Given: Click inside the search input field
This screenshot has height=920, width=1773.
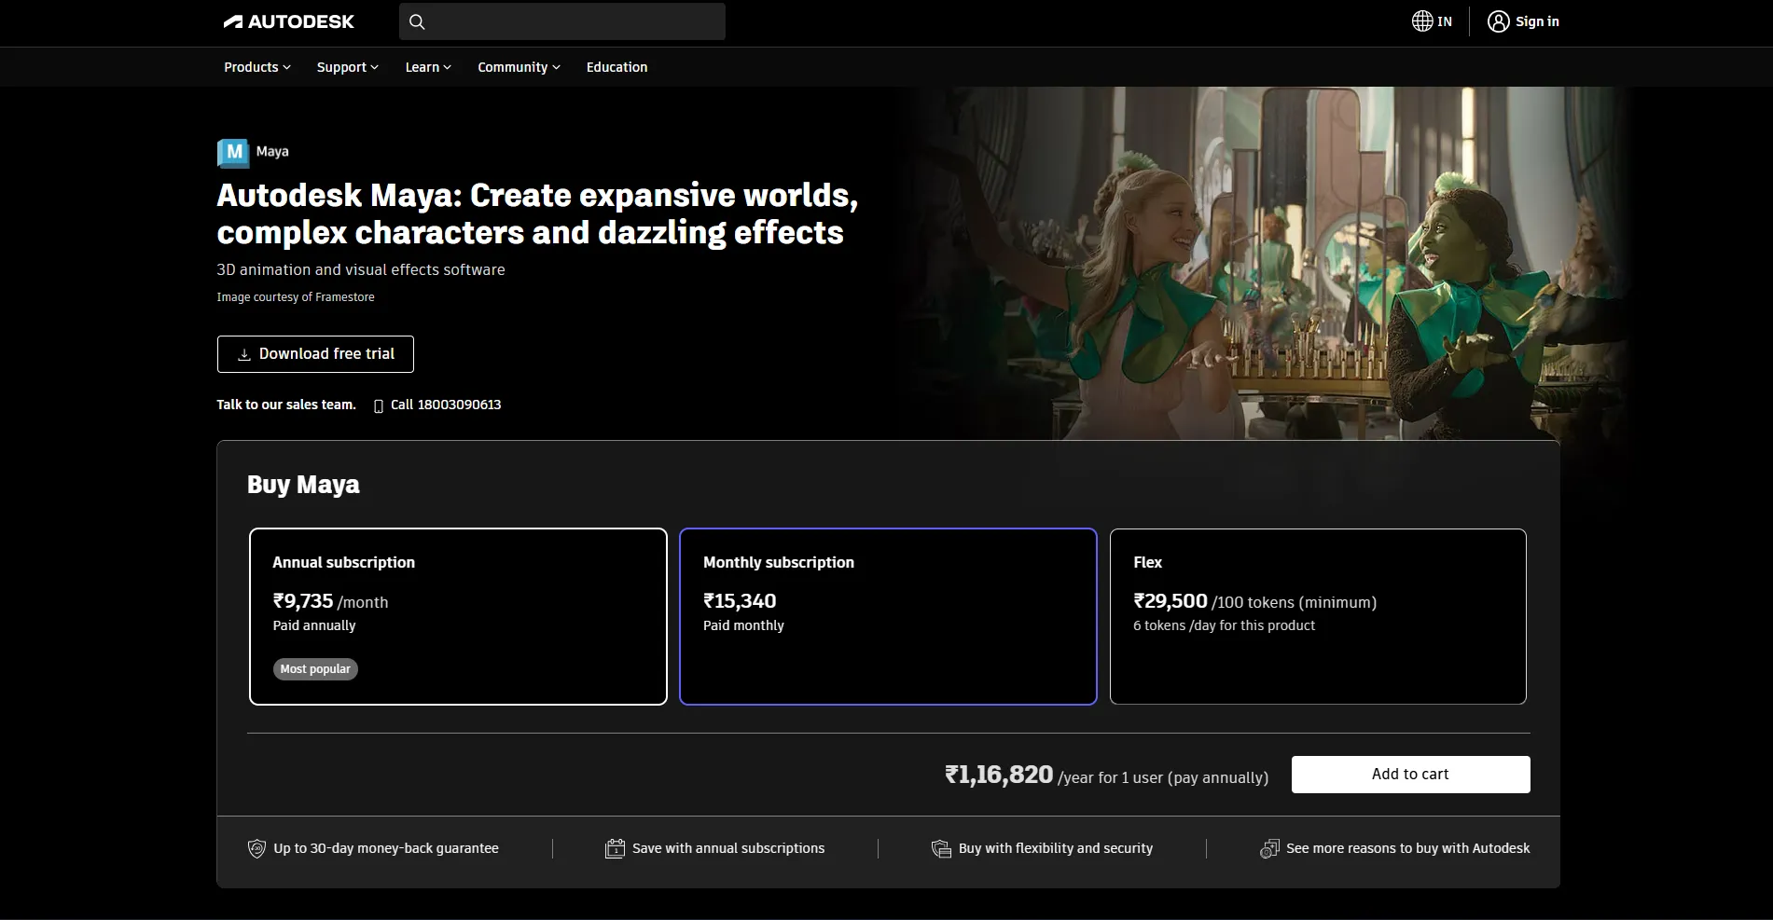Looking at the screenshot, I should tap(574, 21).
